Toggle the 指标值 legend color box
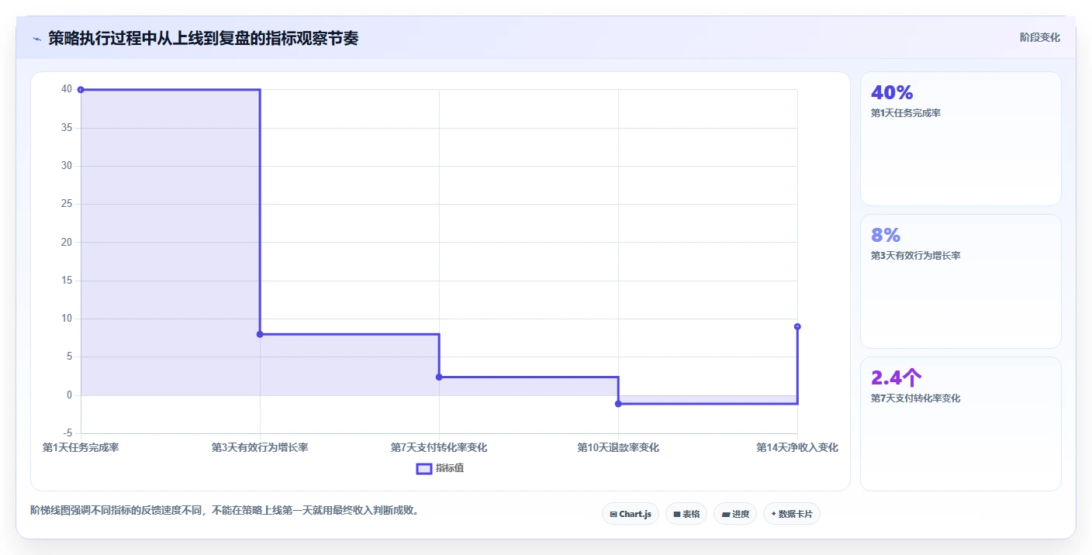The width and height of the screenshot is (1092, 555). tap(424, 468)
